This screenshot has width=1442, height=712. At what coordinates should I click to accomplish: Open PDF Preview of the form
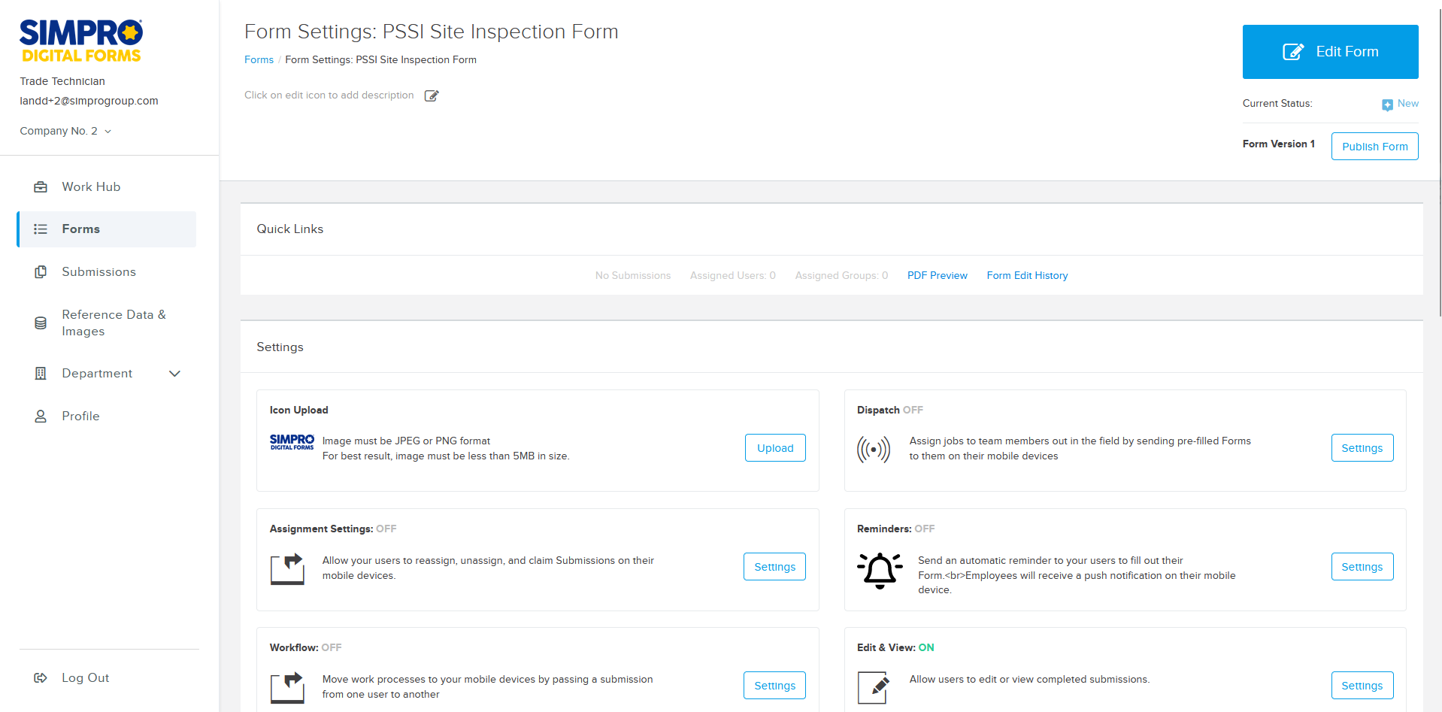point(937,275)
